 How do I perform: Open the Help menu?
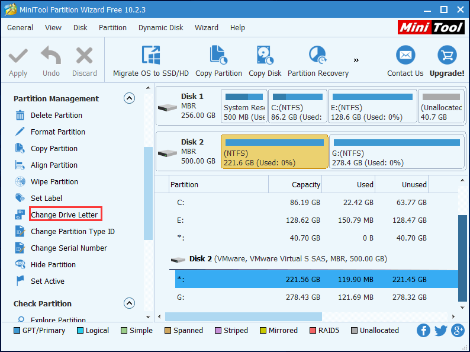pyautogui.click(x=237, y=28)
